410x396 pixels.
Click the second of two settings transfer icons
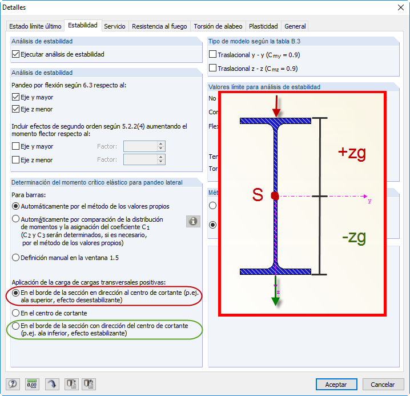coord(89,384)
